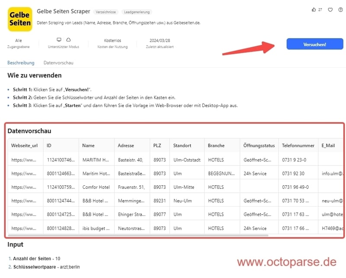Click the 'Kostenlos' usage cost value
Screen dimensions: 346x278
(x=112, y=40)
